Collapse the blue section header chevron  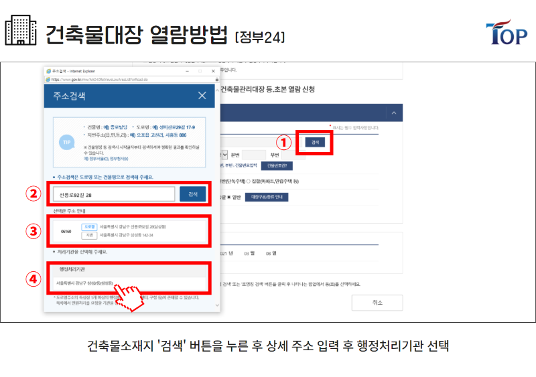[x=394, y=112]
